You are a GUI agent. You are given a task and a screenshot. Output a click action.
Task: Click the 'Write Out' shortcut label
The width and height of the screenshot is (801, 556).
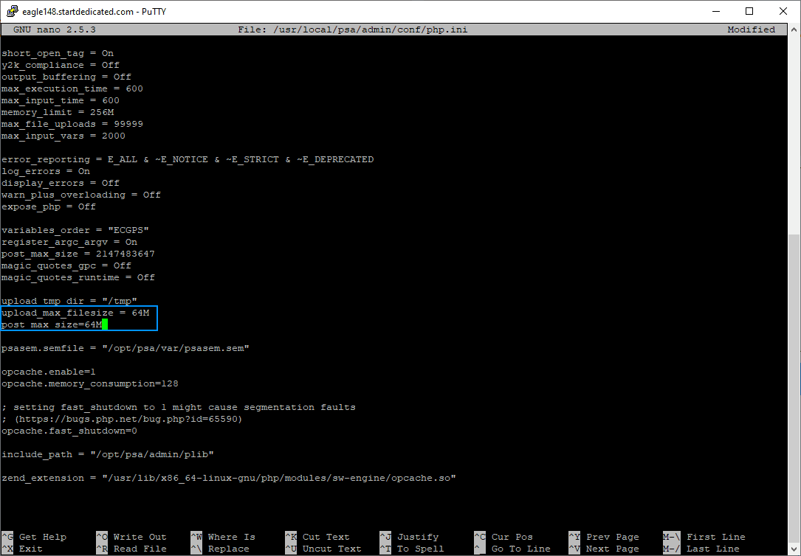pyautogui.click(x=140, y=537)
